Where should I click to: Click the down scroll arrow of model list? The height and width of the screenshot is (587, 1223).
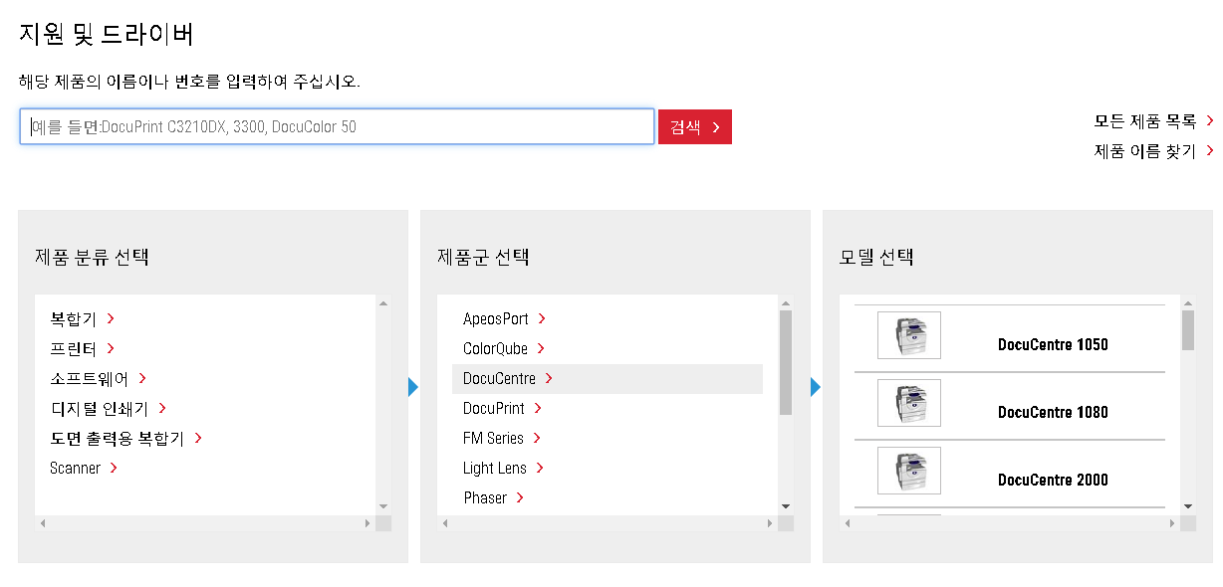tap(1188, 506)
